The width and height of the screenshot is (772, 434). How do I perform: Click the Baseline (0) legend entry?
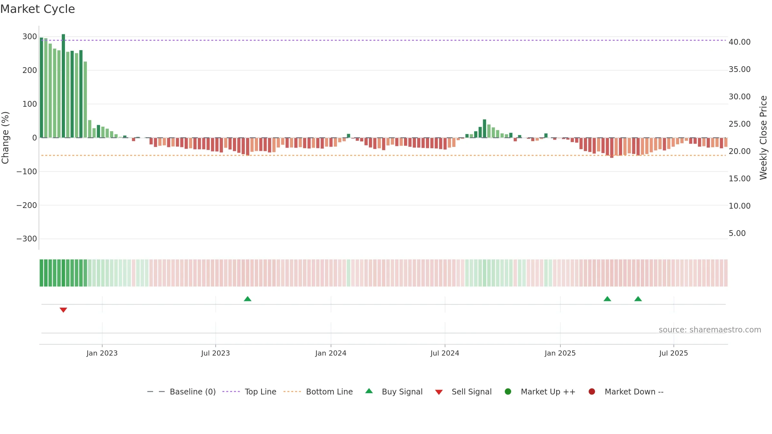[181, 392]
